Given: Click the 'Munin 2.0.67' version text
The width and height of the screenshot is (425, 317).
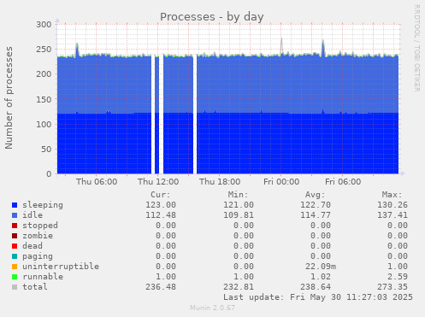Looking at the screenshot, I should click(212, 308).
